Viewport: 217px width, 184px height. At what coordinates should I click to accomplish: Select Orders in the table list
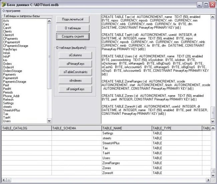click(7, 64)
